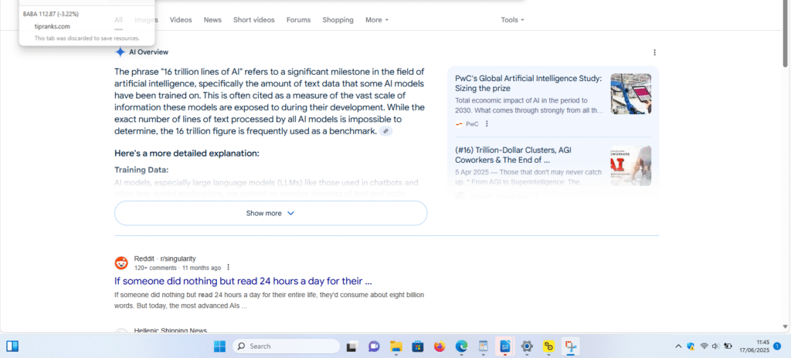This screenshot has height=358, width=791.
Task: Click the PwC source name label
Action: (x=472, y=123)
